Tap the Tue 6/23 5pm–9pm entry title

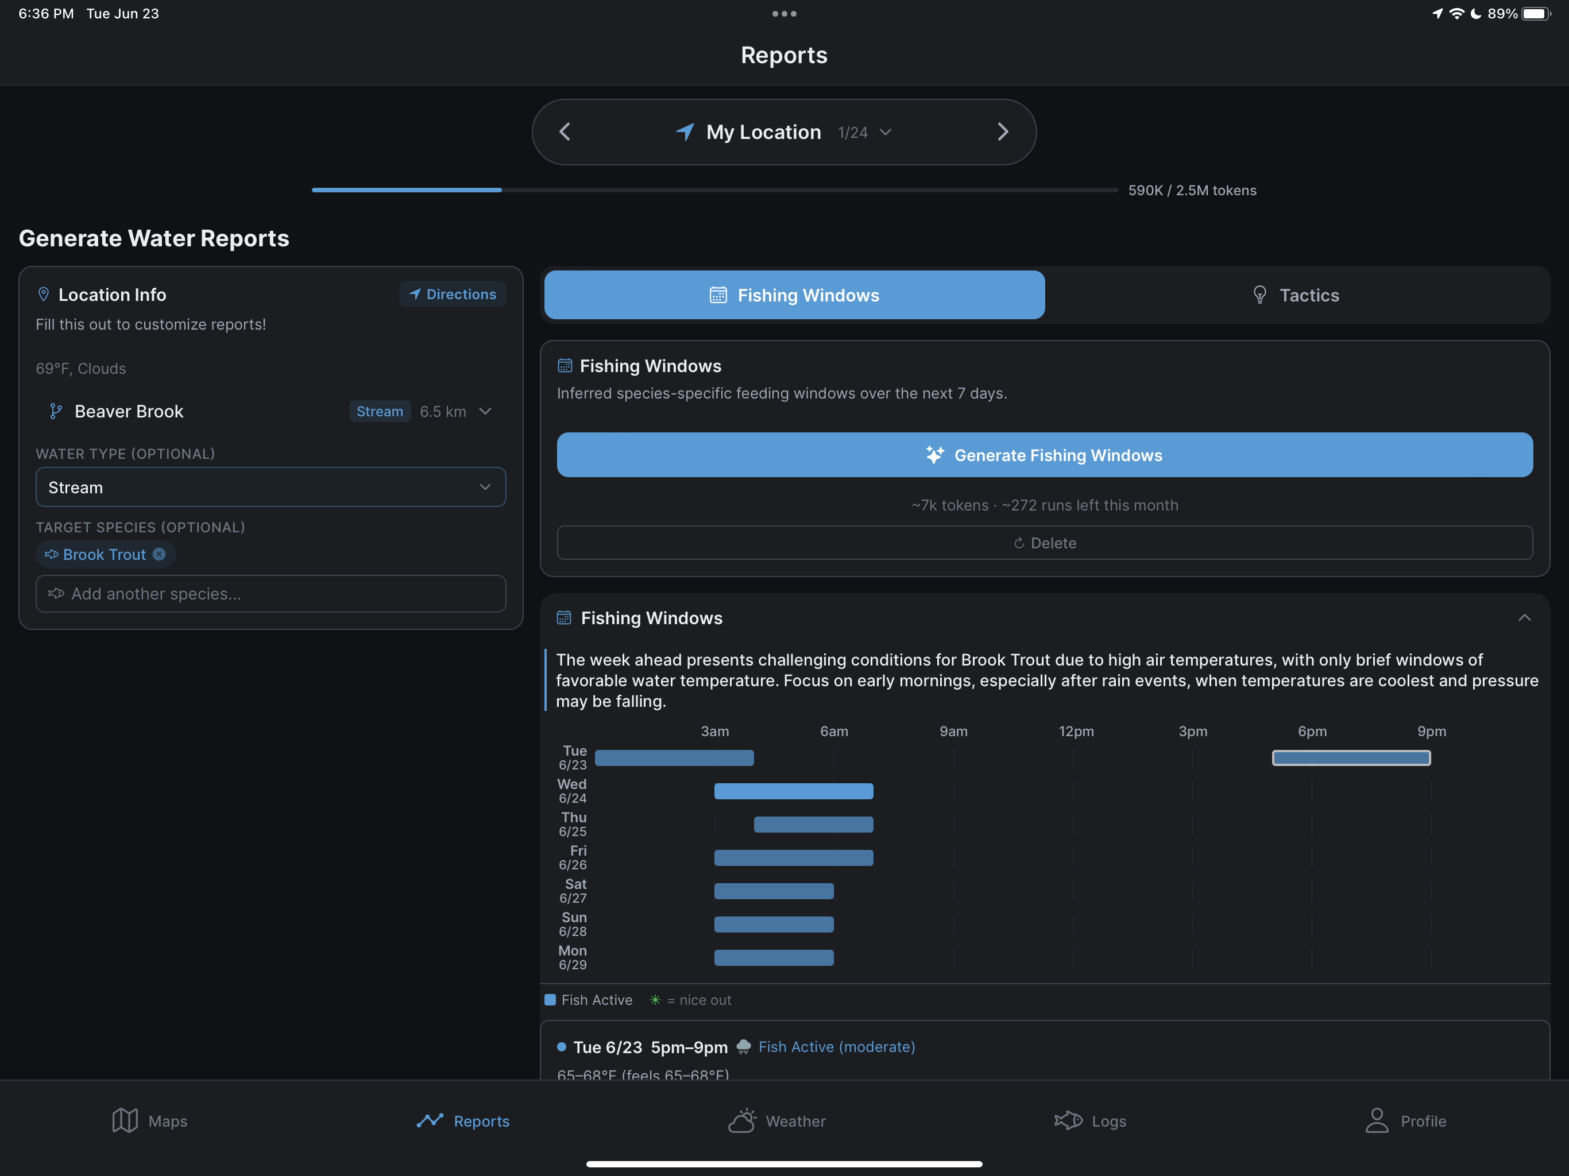(x=651, y=1047)
